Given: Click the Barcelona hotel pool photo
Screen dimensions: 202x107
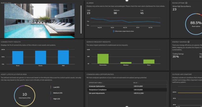Looking at the screenshot, I should click(39, 21).
